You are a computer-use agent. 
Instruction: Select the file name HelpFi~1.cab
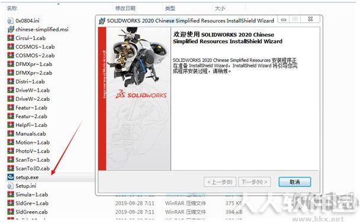click(31, 125)
